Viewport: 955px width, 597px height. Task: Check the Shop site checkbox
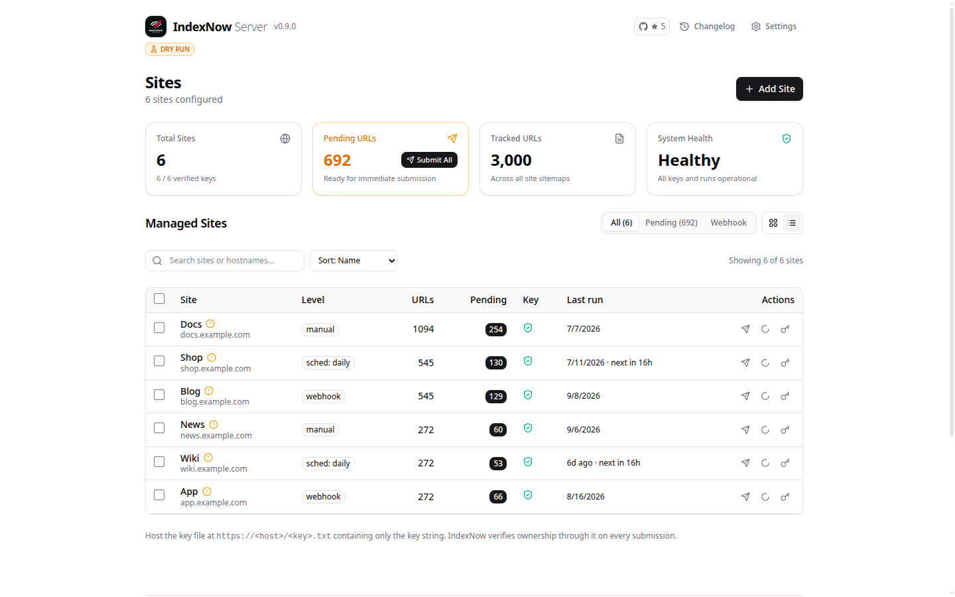click(159, 361)
